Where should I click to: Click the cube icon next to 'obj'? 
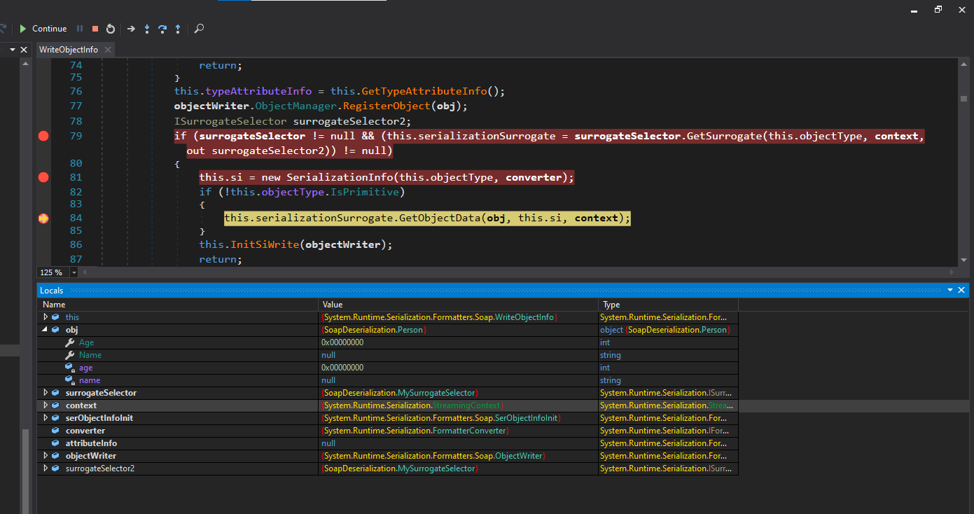click(57, 330)
